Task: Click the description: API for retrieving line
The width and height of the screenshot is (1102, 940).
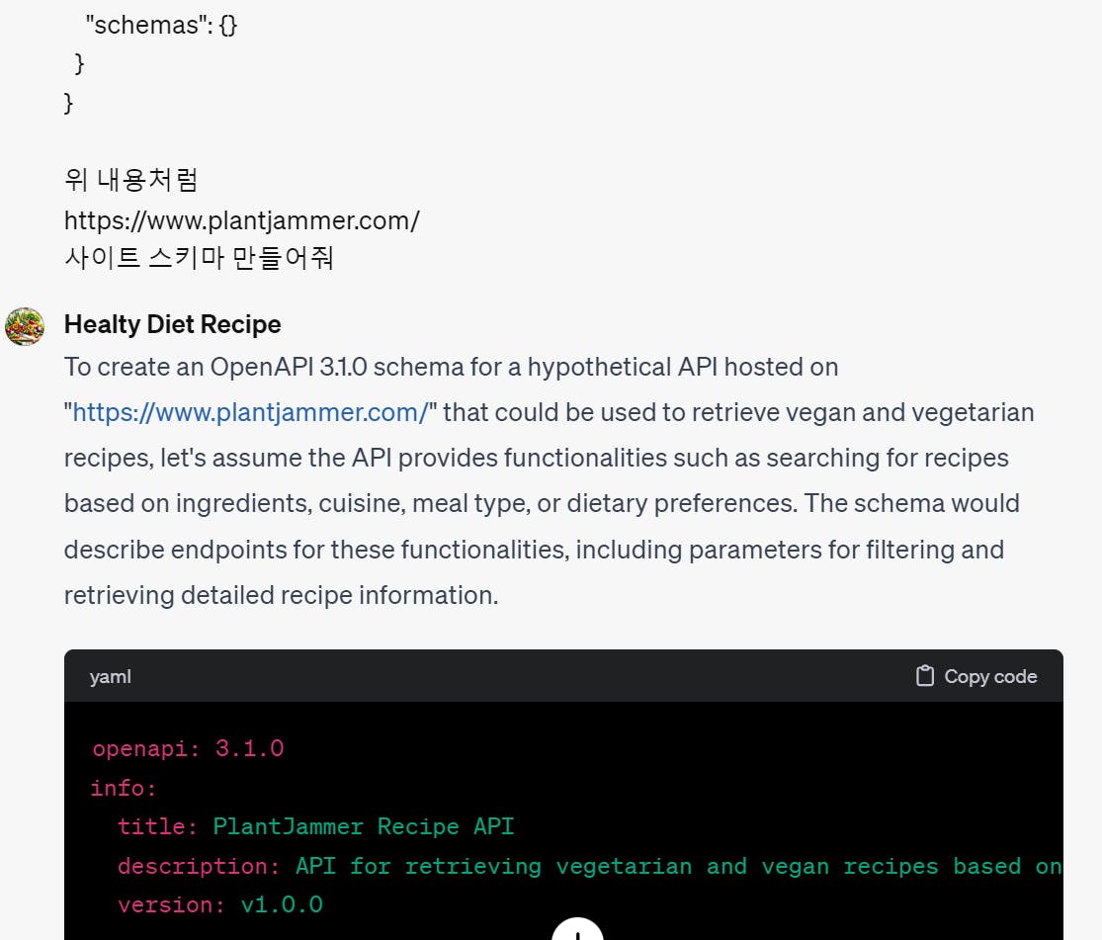Action: click(590, 866)
